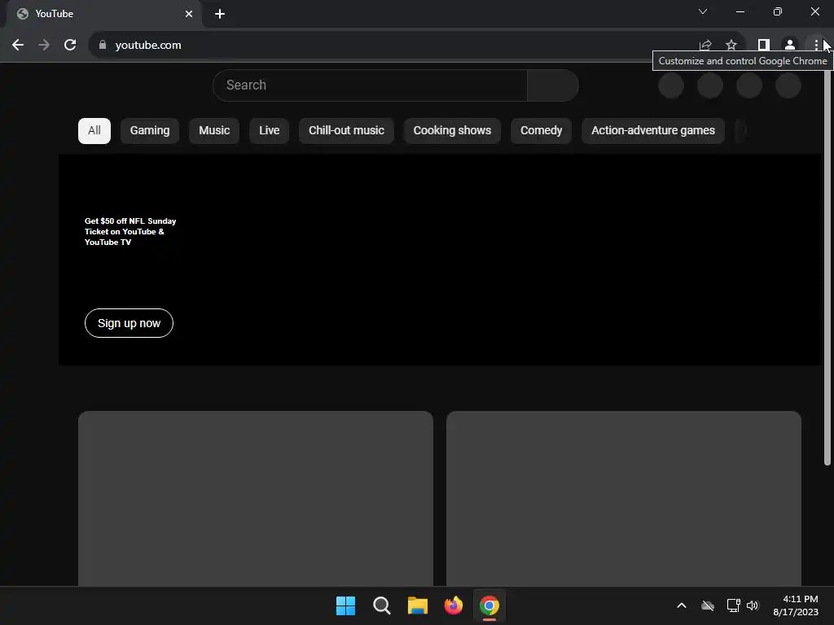Select the Action-adventure games chip
Viewport: 834px width, 625px height.
[653, 131]
